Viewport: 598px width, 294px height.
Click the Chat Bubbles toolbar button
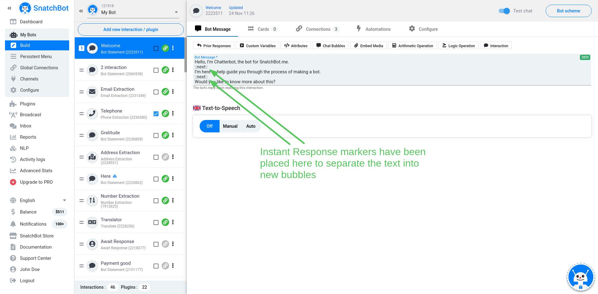pyautogui.click(x=331, y=46)
